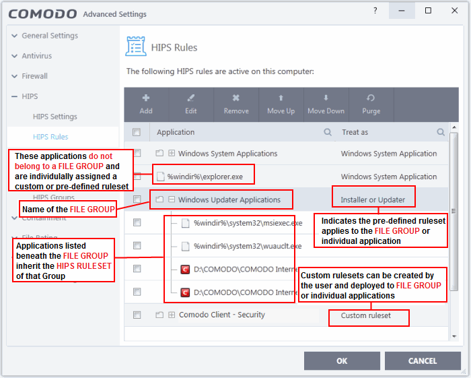Viewport: 471px width, 378px height.
Task: Open the HIPS Settings page
Action: (x=55, y=117)
